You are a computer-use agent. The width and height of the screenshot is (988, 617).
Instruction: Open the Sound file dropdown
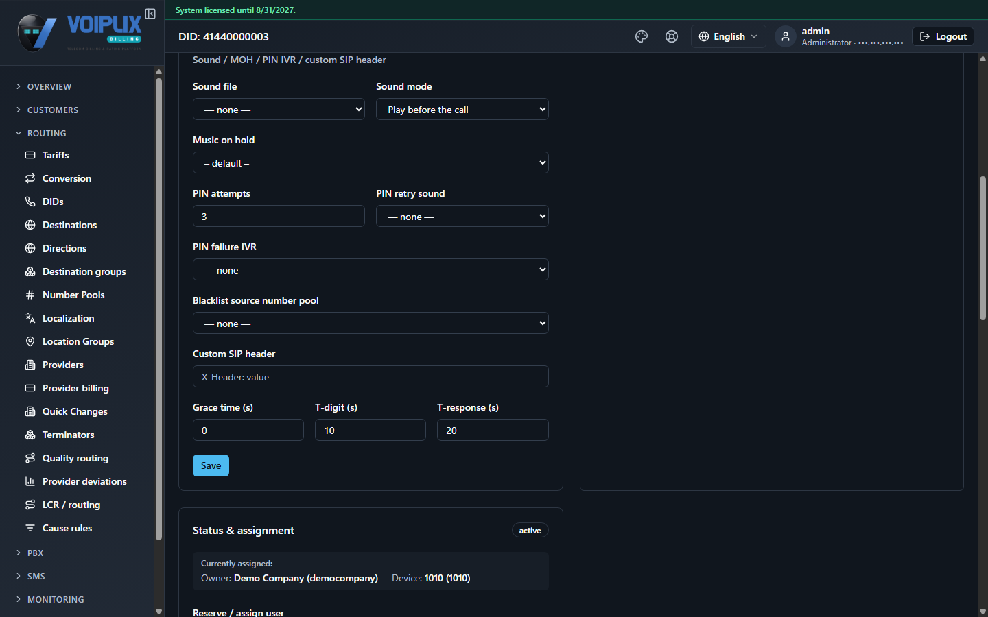tap(279, 109)
